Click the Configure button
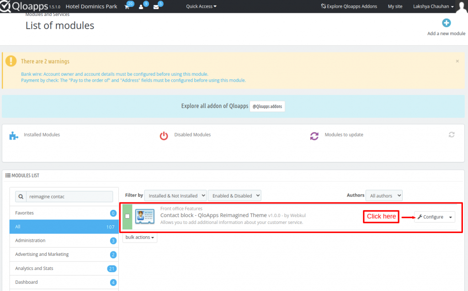Image resolution: width=468 pixels, height=291 pixels. tap(431, 217)
